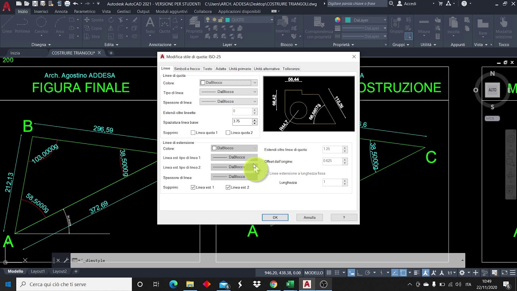This screenshot has height=291, width=517.
Task: Uncheck the Linea est. 2 suppress box
Action: tap(228, 188)
